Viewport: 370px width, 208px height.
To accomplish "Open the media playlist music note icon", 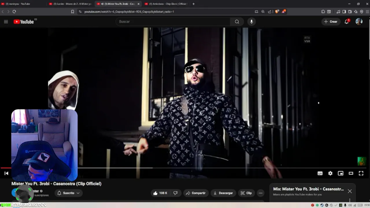I will coord(338,12).
